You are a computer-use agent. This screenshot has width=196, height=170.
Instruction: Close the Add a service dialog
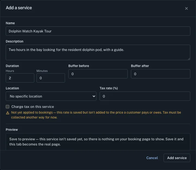[186, 8]
